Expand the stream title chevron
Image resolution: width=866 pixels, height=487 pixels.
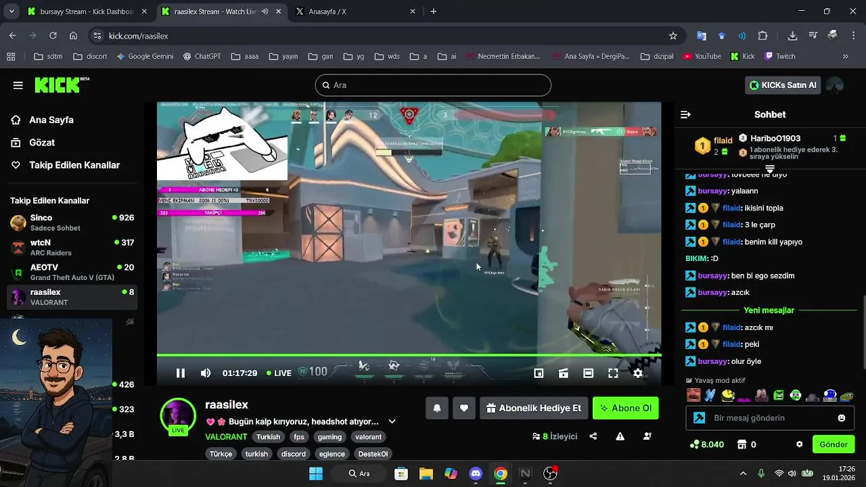pos(392,421)
